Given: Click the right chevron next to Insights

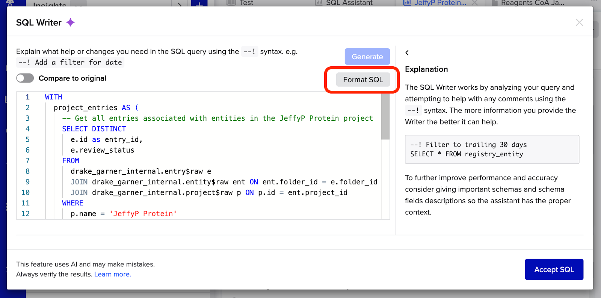Looking at the screenshot, I should (x=180, y=4).
